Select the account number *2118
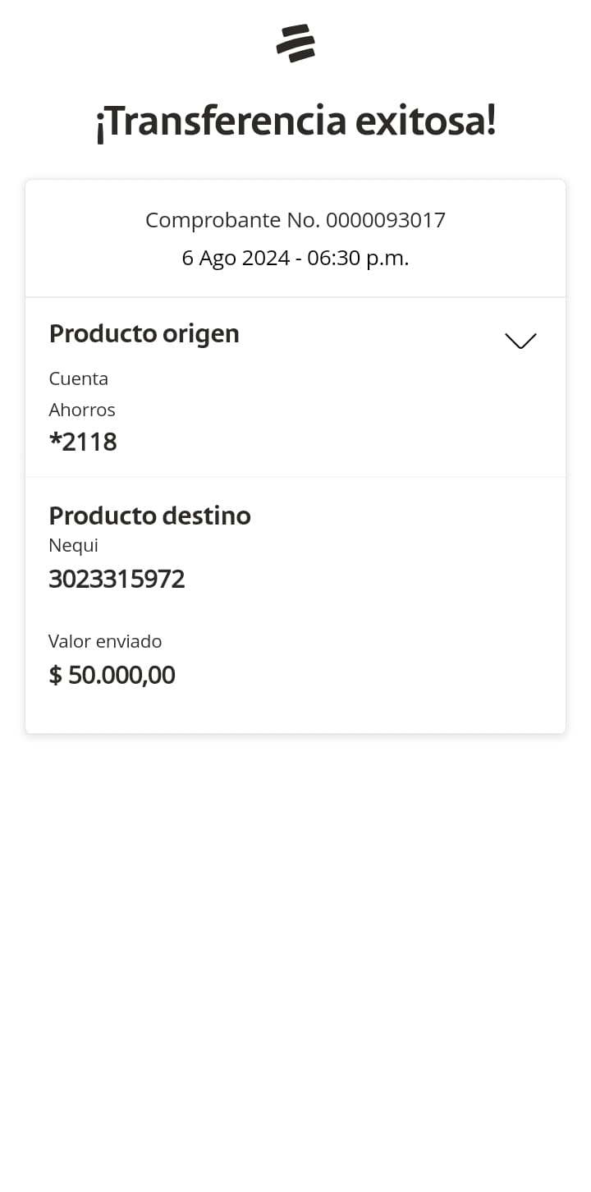 pos(83,442)
